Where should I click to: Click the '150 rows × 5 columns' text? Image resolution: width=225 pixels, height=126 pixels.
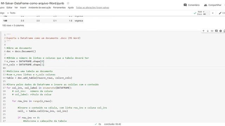[x=13, y=26]
